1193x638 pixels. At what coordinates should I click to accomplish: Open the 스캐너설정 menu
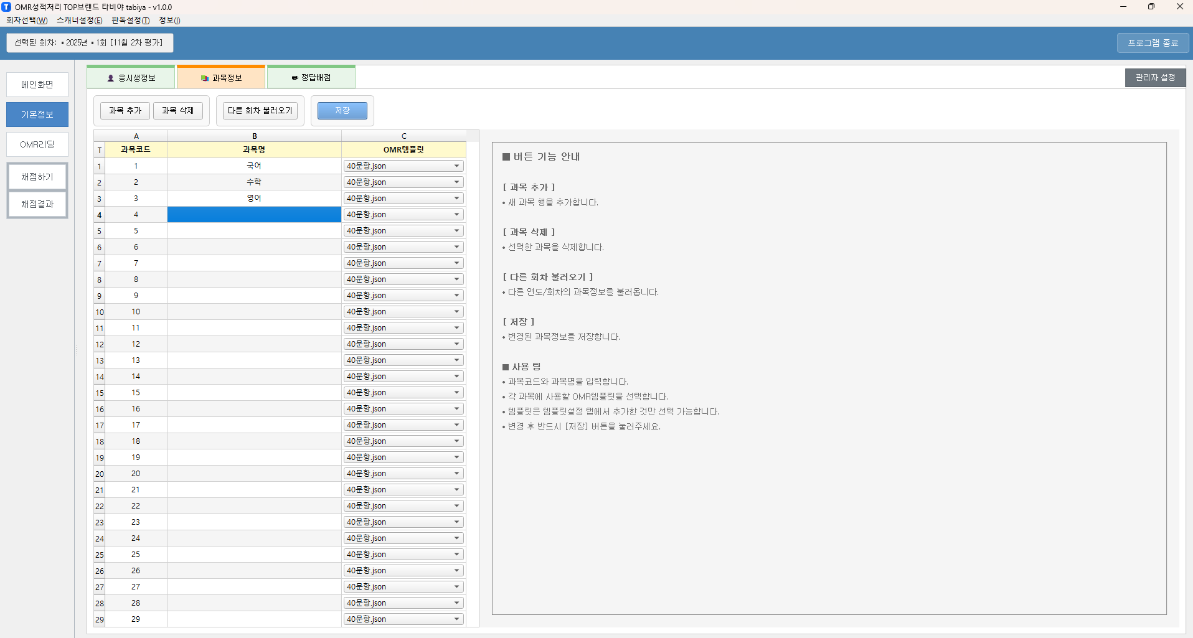coord(79,21)
